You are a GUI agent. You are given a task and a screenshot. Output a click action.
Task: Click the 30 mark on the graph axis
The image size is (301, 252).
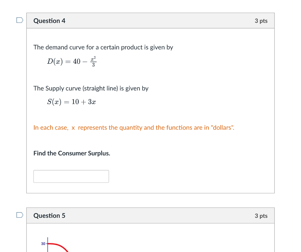pyautogui.click(x=43, y=243)
